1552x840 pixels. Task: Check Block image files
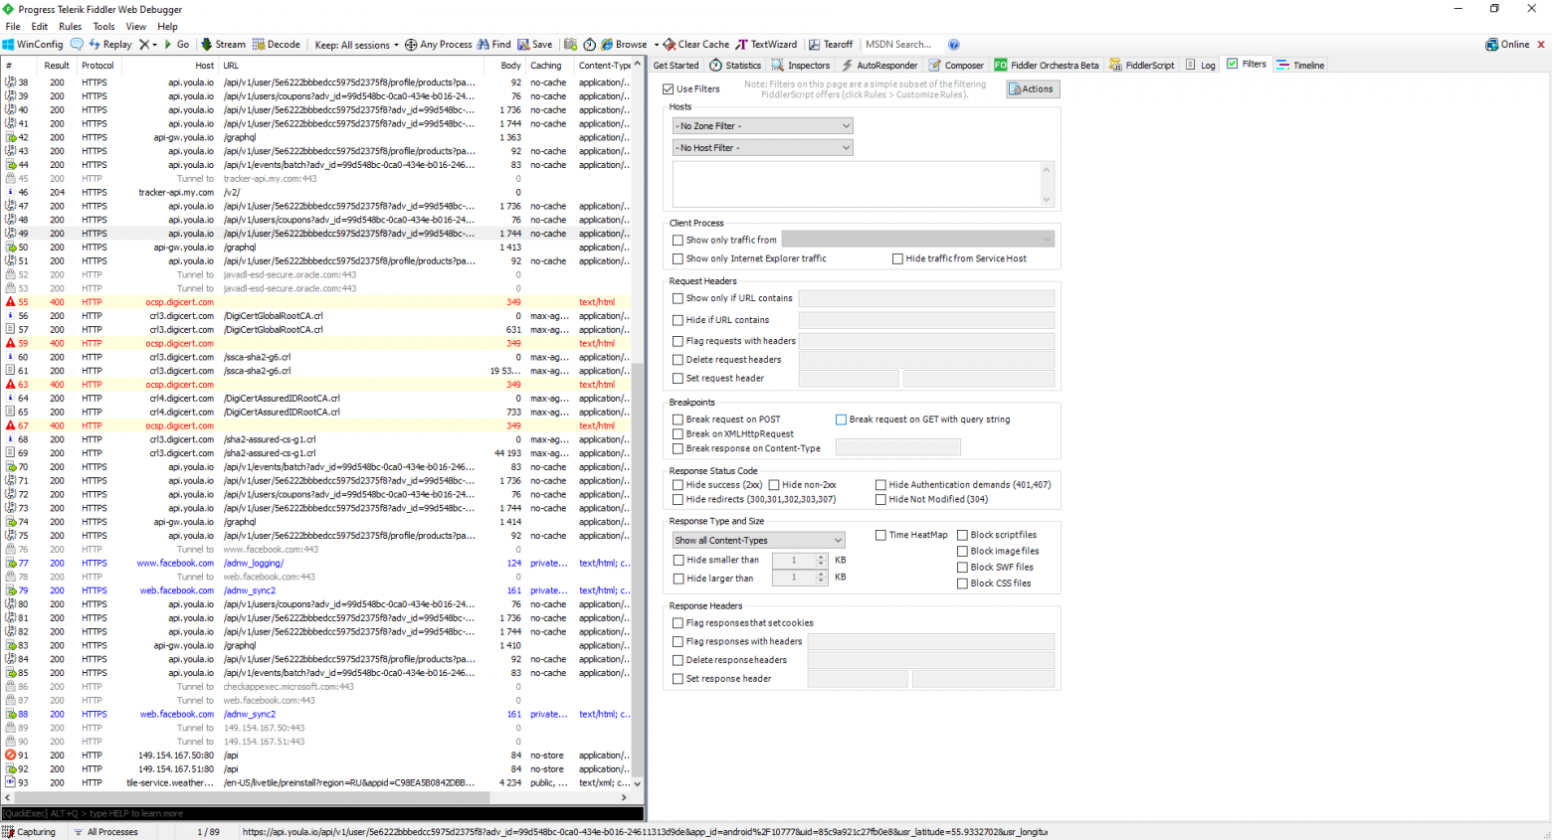962,551
